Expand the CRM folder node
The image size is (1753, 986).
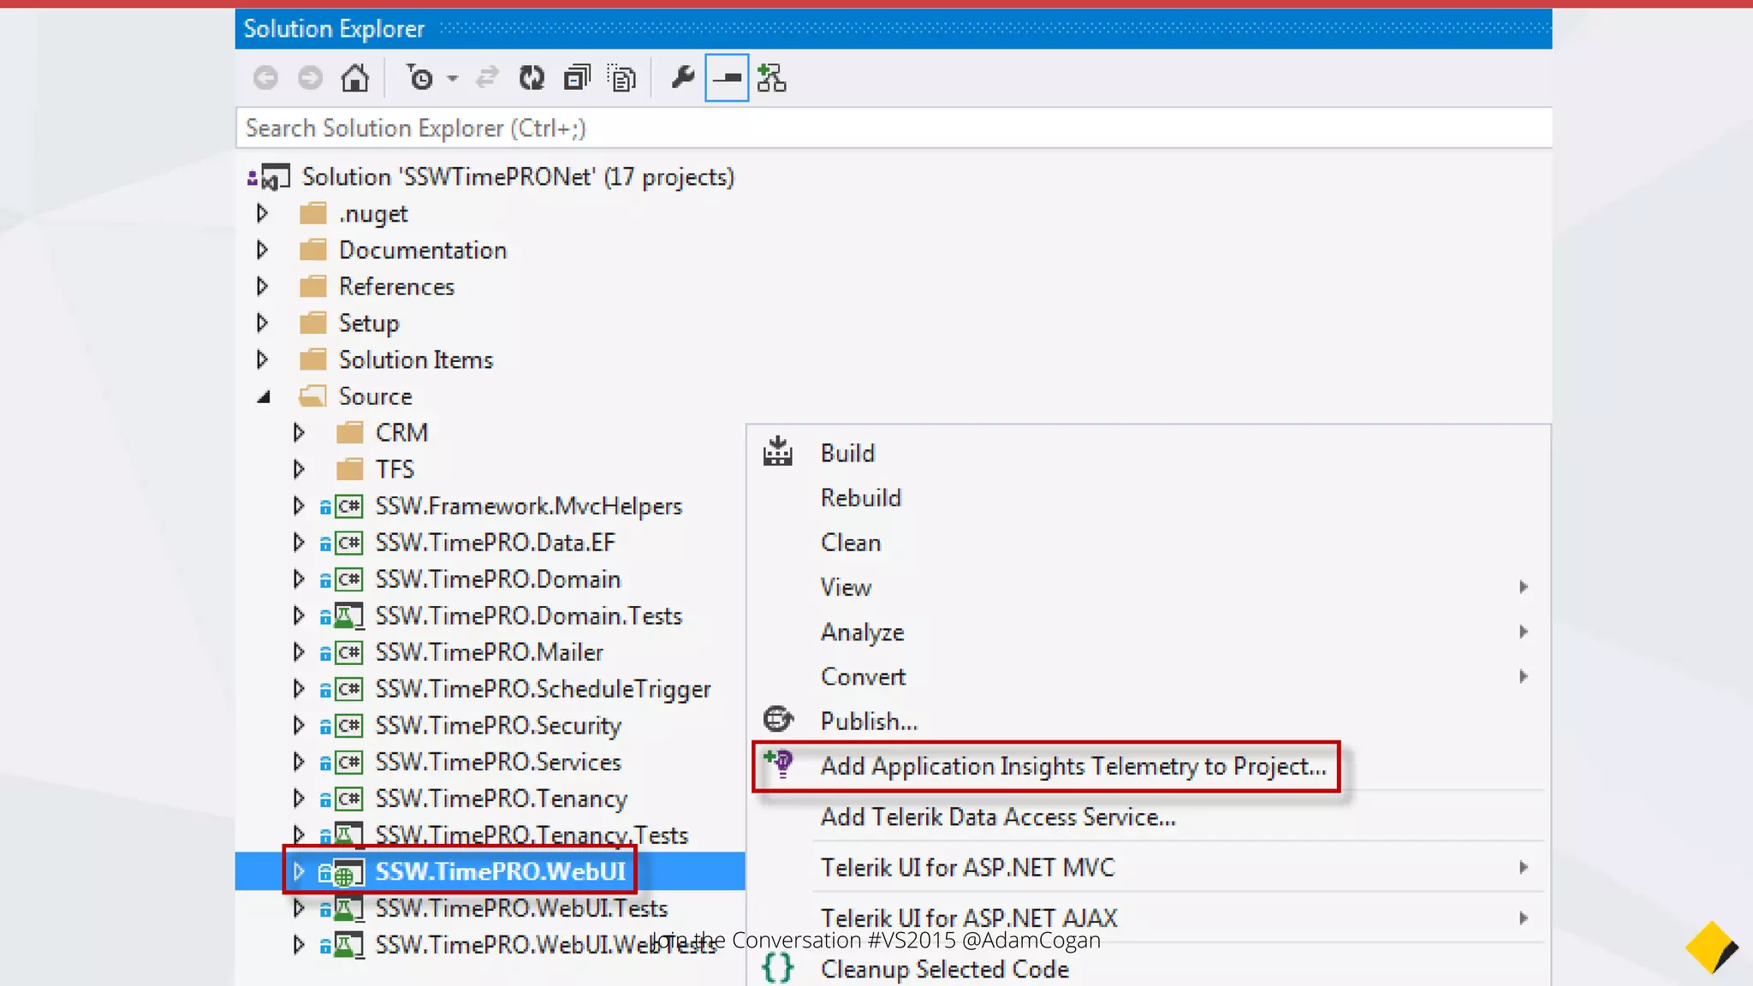(299, 433)
